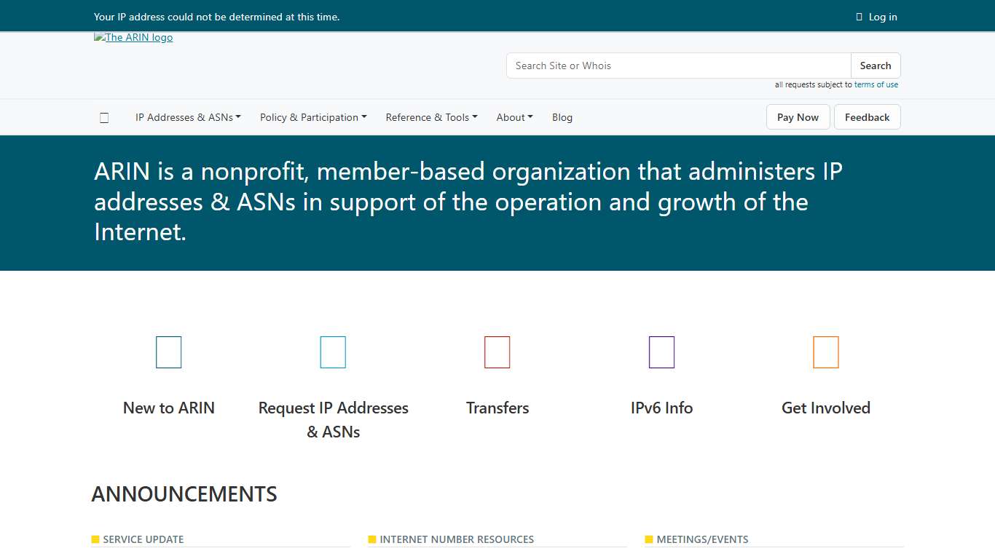Screen dimensions: 995x559
Task: Click the Get Involved icon
Action: 826,352
